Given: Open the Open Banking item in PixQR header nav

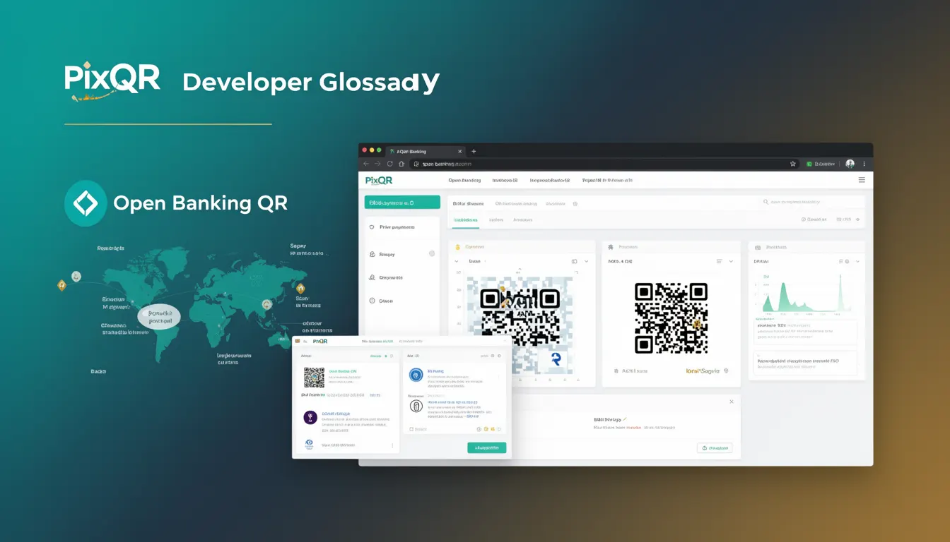Looking at the screenshot, I should click(464, 180).
